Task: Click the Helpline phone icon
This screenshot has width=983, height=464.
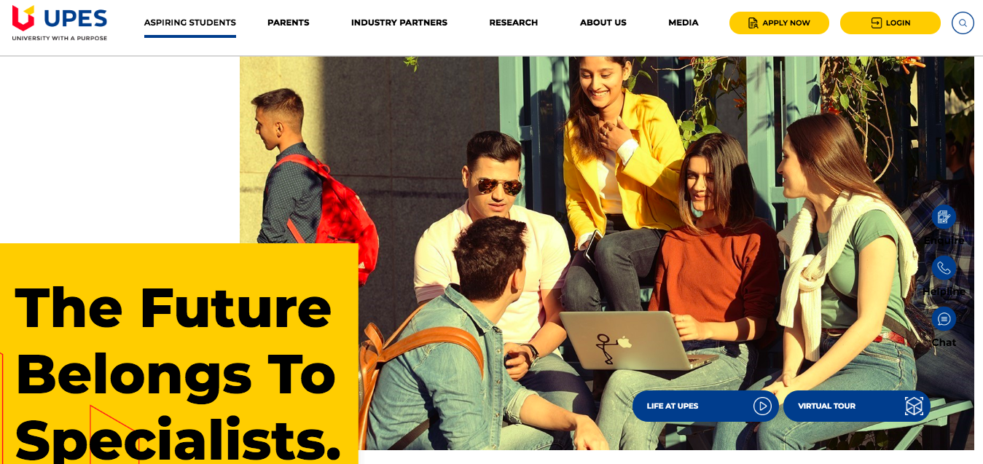Action: click(944, 267)
